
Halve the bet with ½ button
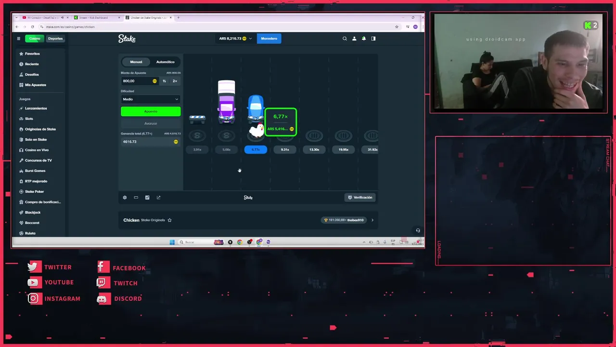[164, 81]
